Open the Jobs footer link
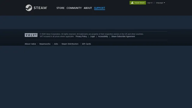Image resolution: width=192 pixels, height=108 pixels. click(56, 44)
